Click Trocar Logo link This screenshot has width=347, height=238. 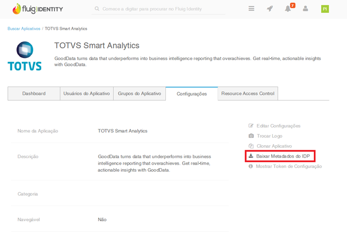pos(269,136)
